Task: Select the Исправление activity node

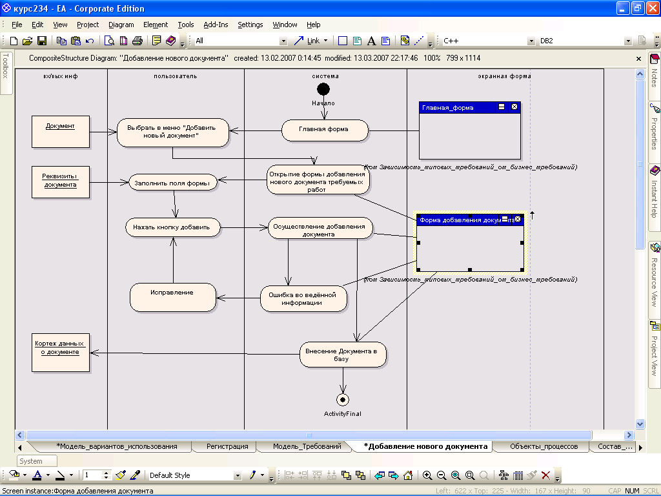Action: [173, 297]
